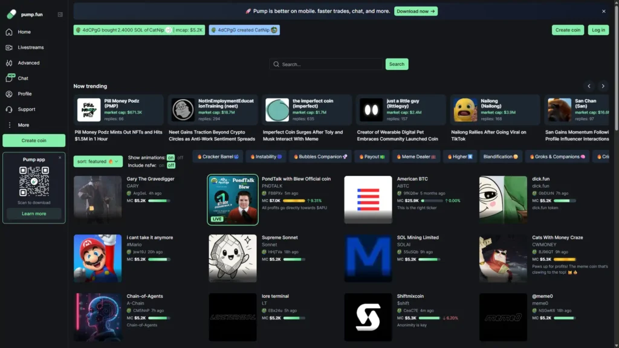Click the Log in button
The height and width of the screenshot is (348, 619).
pos(598,30)
